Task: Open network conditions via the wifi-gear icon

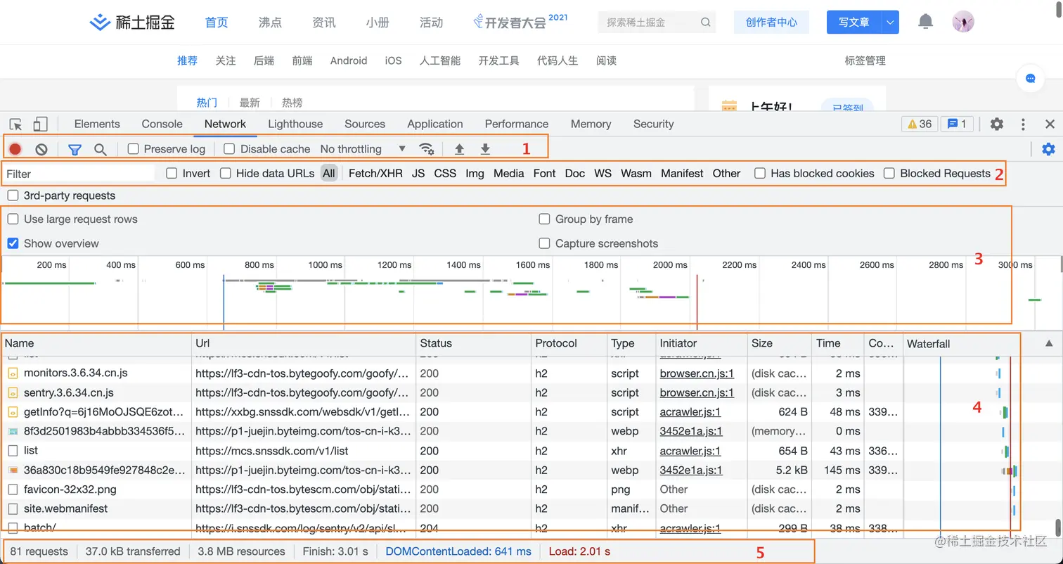Action: pyautogui.click(x=426, y=149)
